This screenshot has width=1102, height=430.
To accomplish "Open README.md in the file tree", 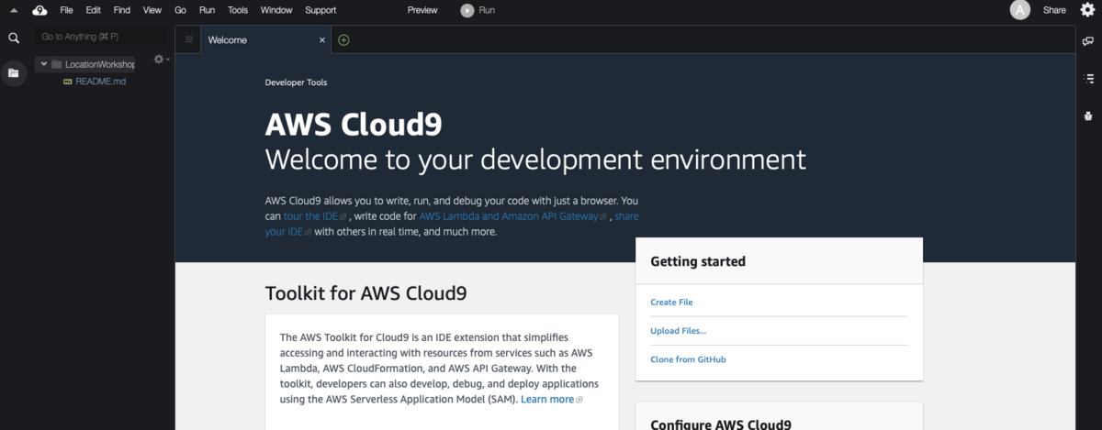I will coord(100,82).
